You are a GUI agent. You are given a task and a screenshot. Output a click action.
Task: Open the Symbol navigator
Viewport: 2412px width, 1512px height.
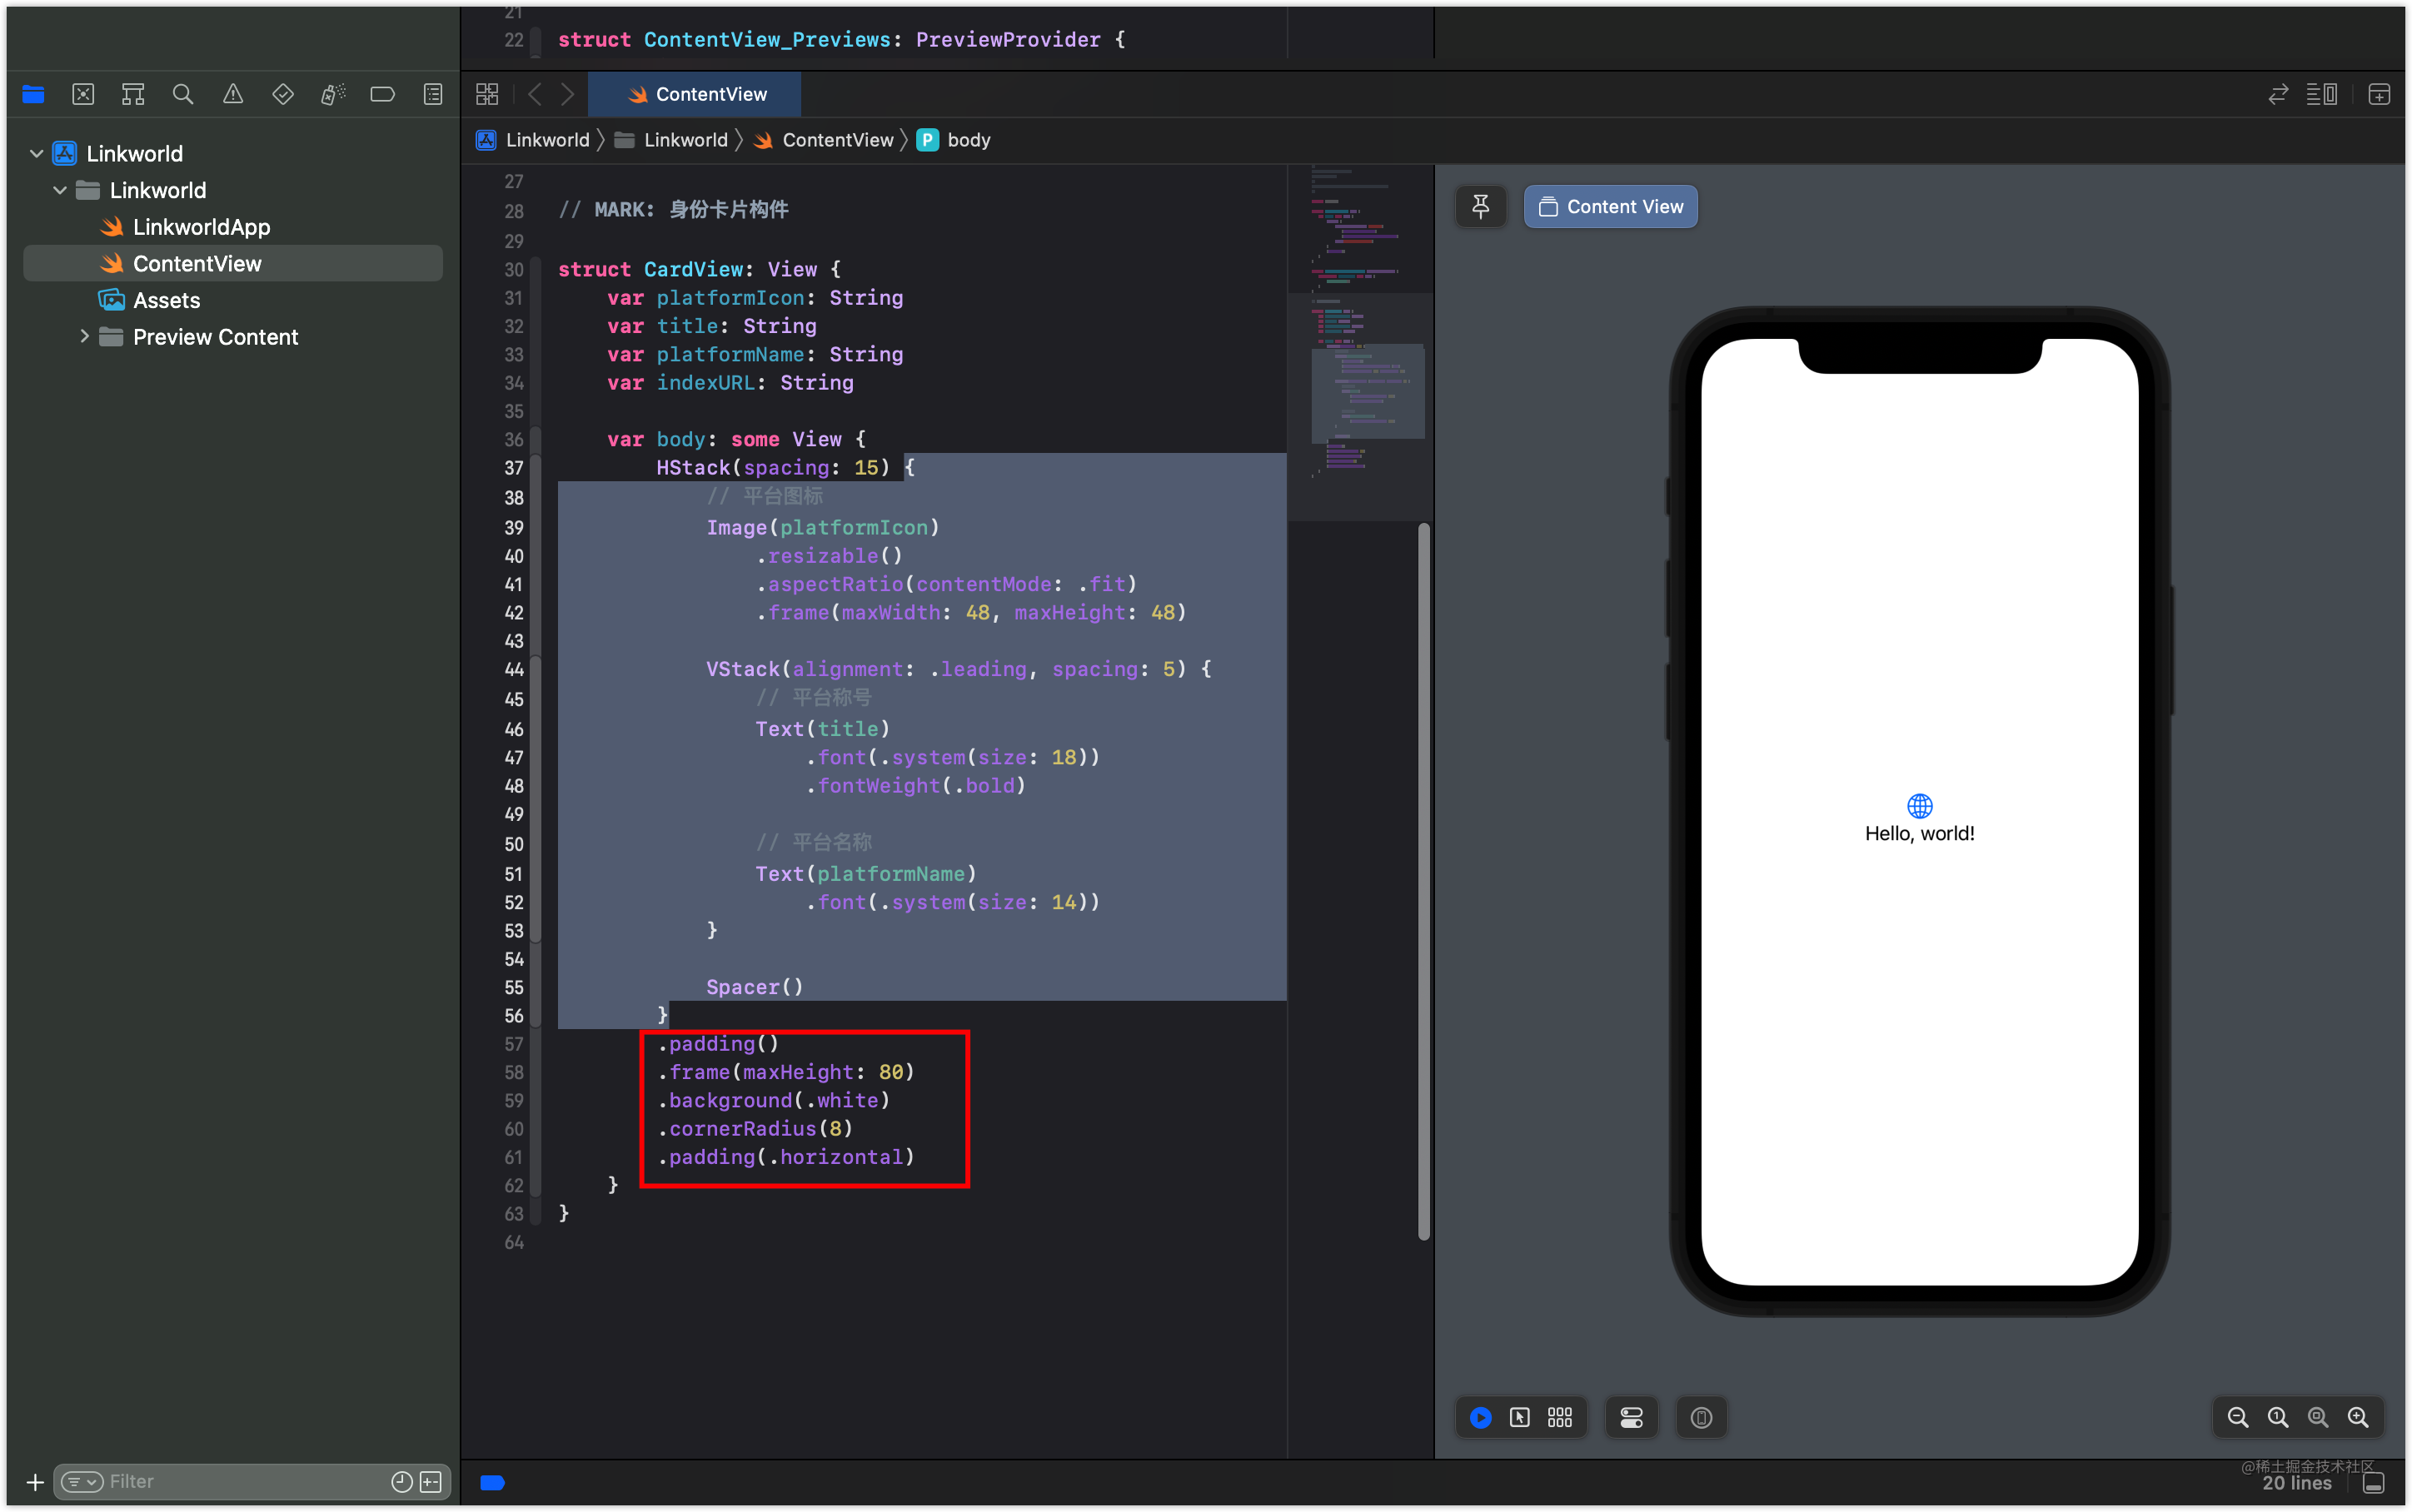pyautogui.click(x=133, y=94)
